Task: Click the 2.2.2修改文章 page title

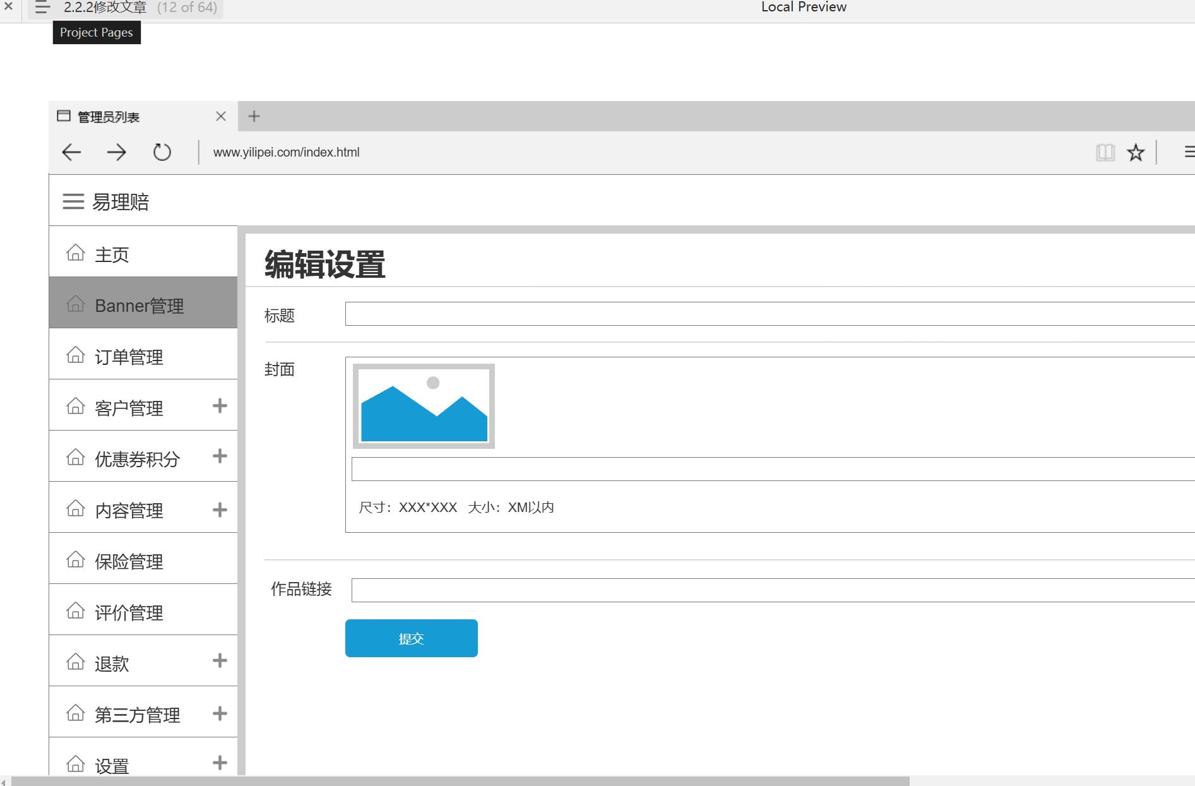Action: point(105,8)
